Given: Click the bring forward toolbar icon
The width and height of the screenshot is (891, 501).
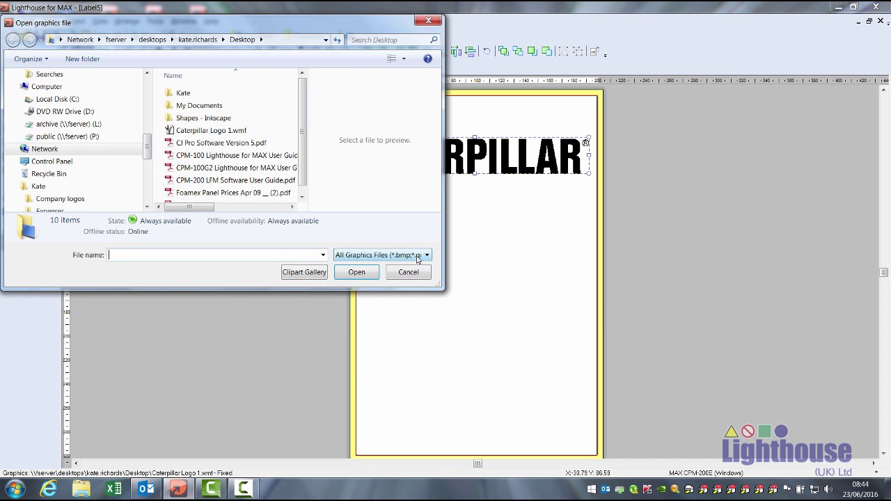Looking at the screenshot, I should (503, 51).
